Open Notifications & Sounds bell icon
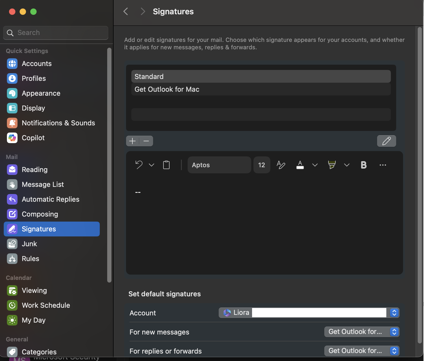This screenshot has height=361, width=424. click(x=12, y=123)
